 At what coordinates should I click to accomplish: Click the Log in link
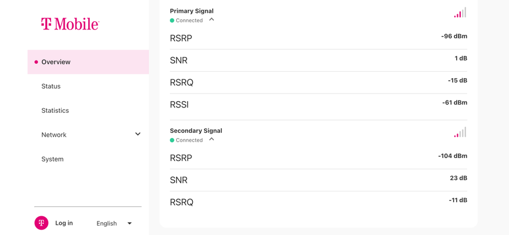click(x=64, y=223)
